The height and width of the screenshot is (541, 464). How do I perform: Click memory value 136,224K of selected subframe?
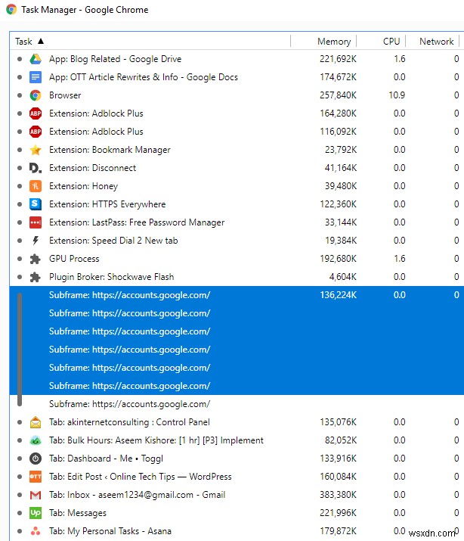(339, 295)
